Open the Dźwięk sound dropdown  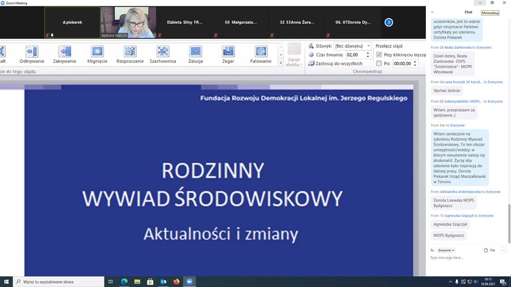pyautogui.click(x=368, y=46)
